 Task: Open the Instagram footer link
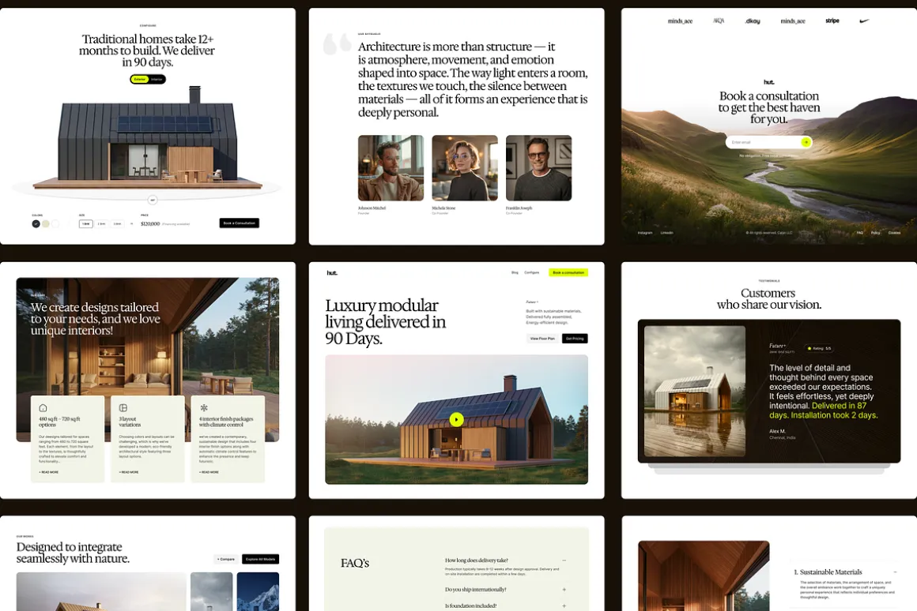(644, 233)
